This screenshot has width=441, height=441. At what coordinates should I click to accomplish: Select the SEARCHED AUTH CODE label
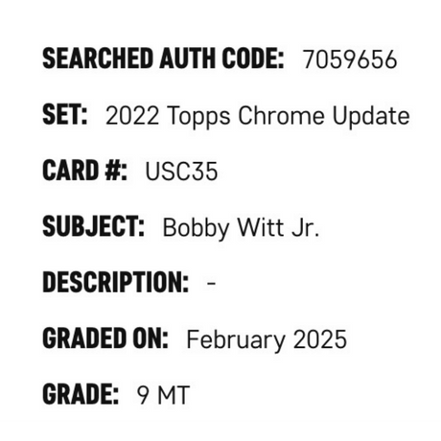tap(163, 58)
